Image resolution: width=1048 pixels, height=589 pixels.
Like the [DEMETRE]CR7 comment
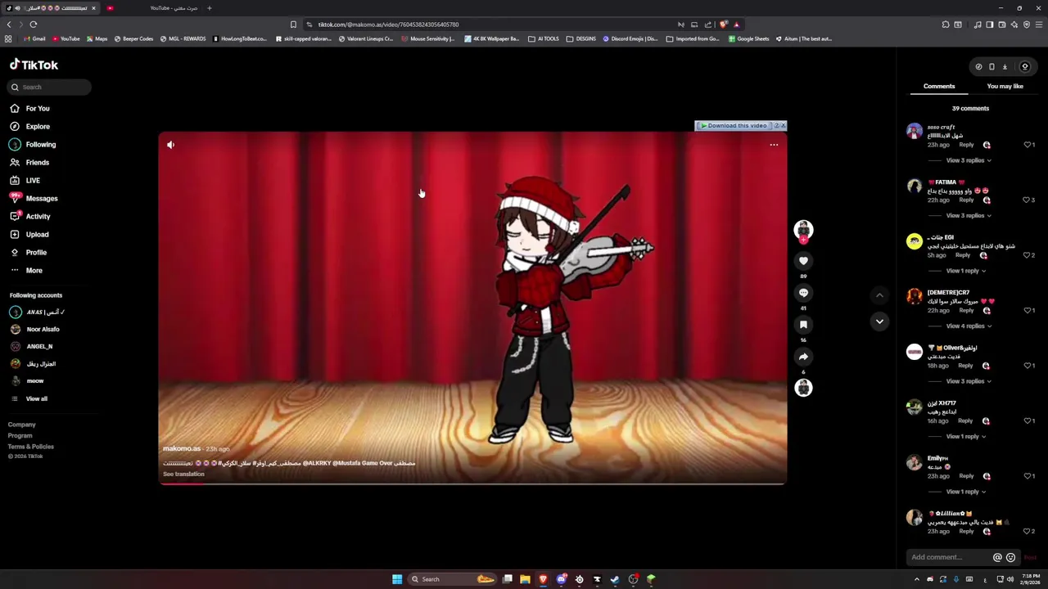coord(1028,310)
